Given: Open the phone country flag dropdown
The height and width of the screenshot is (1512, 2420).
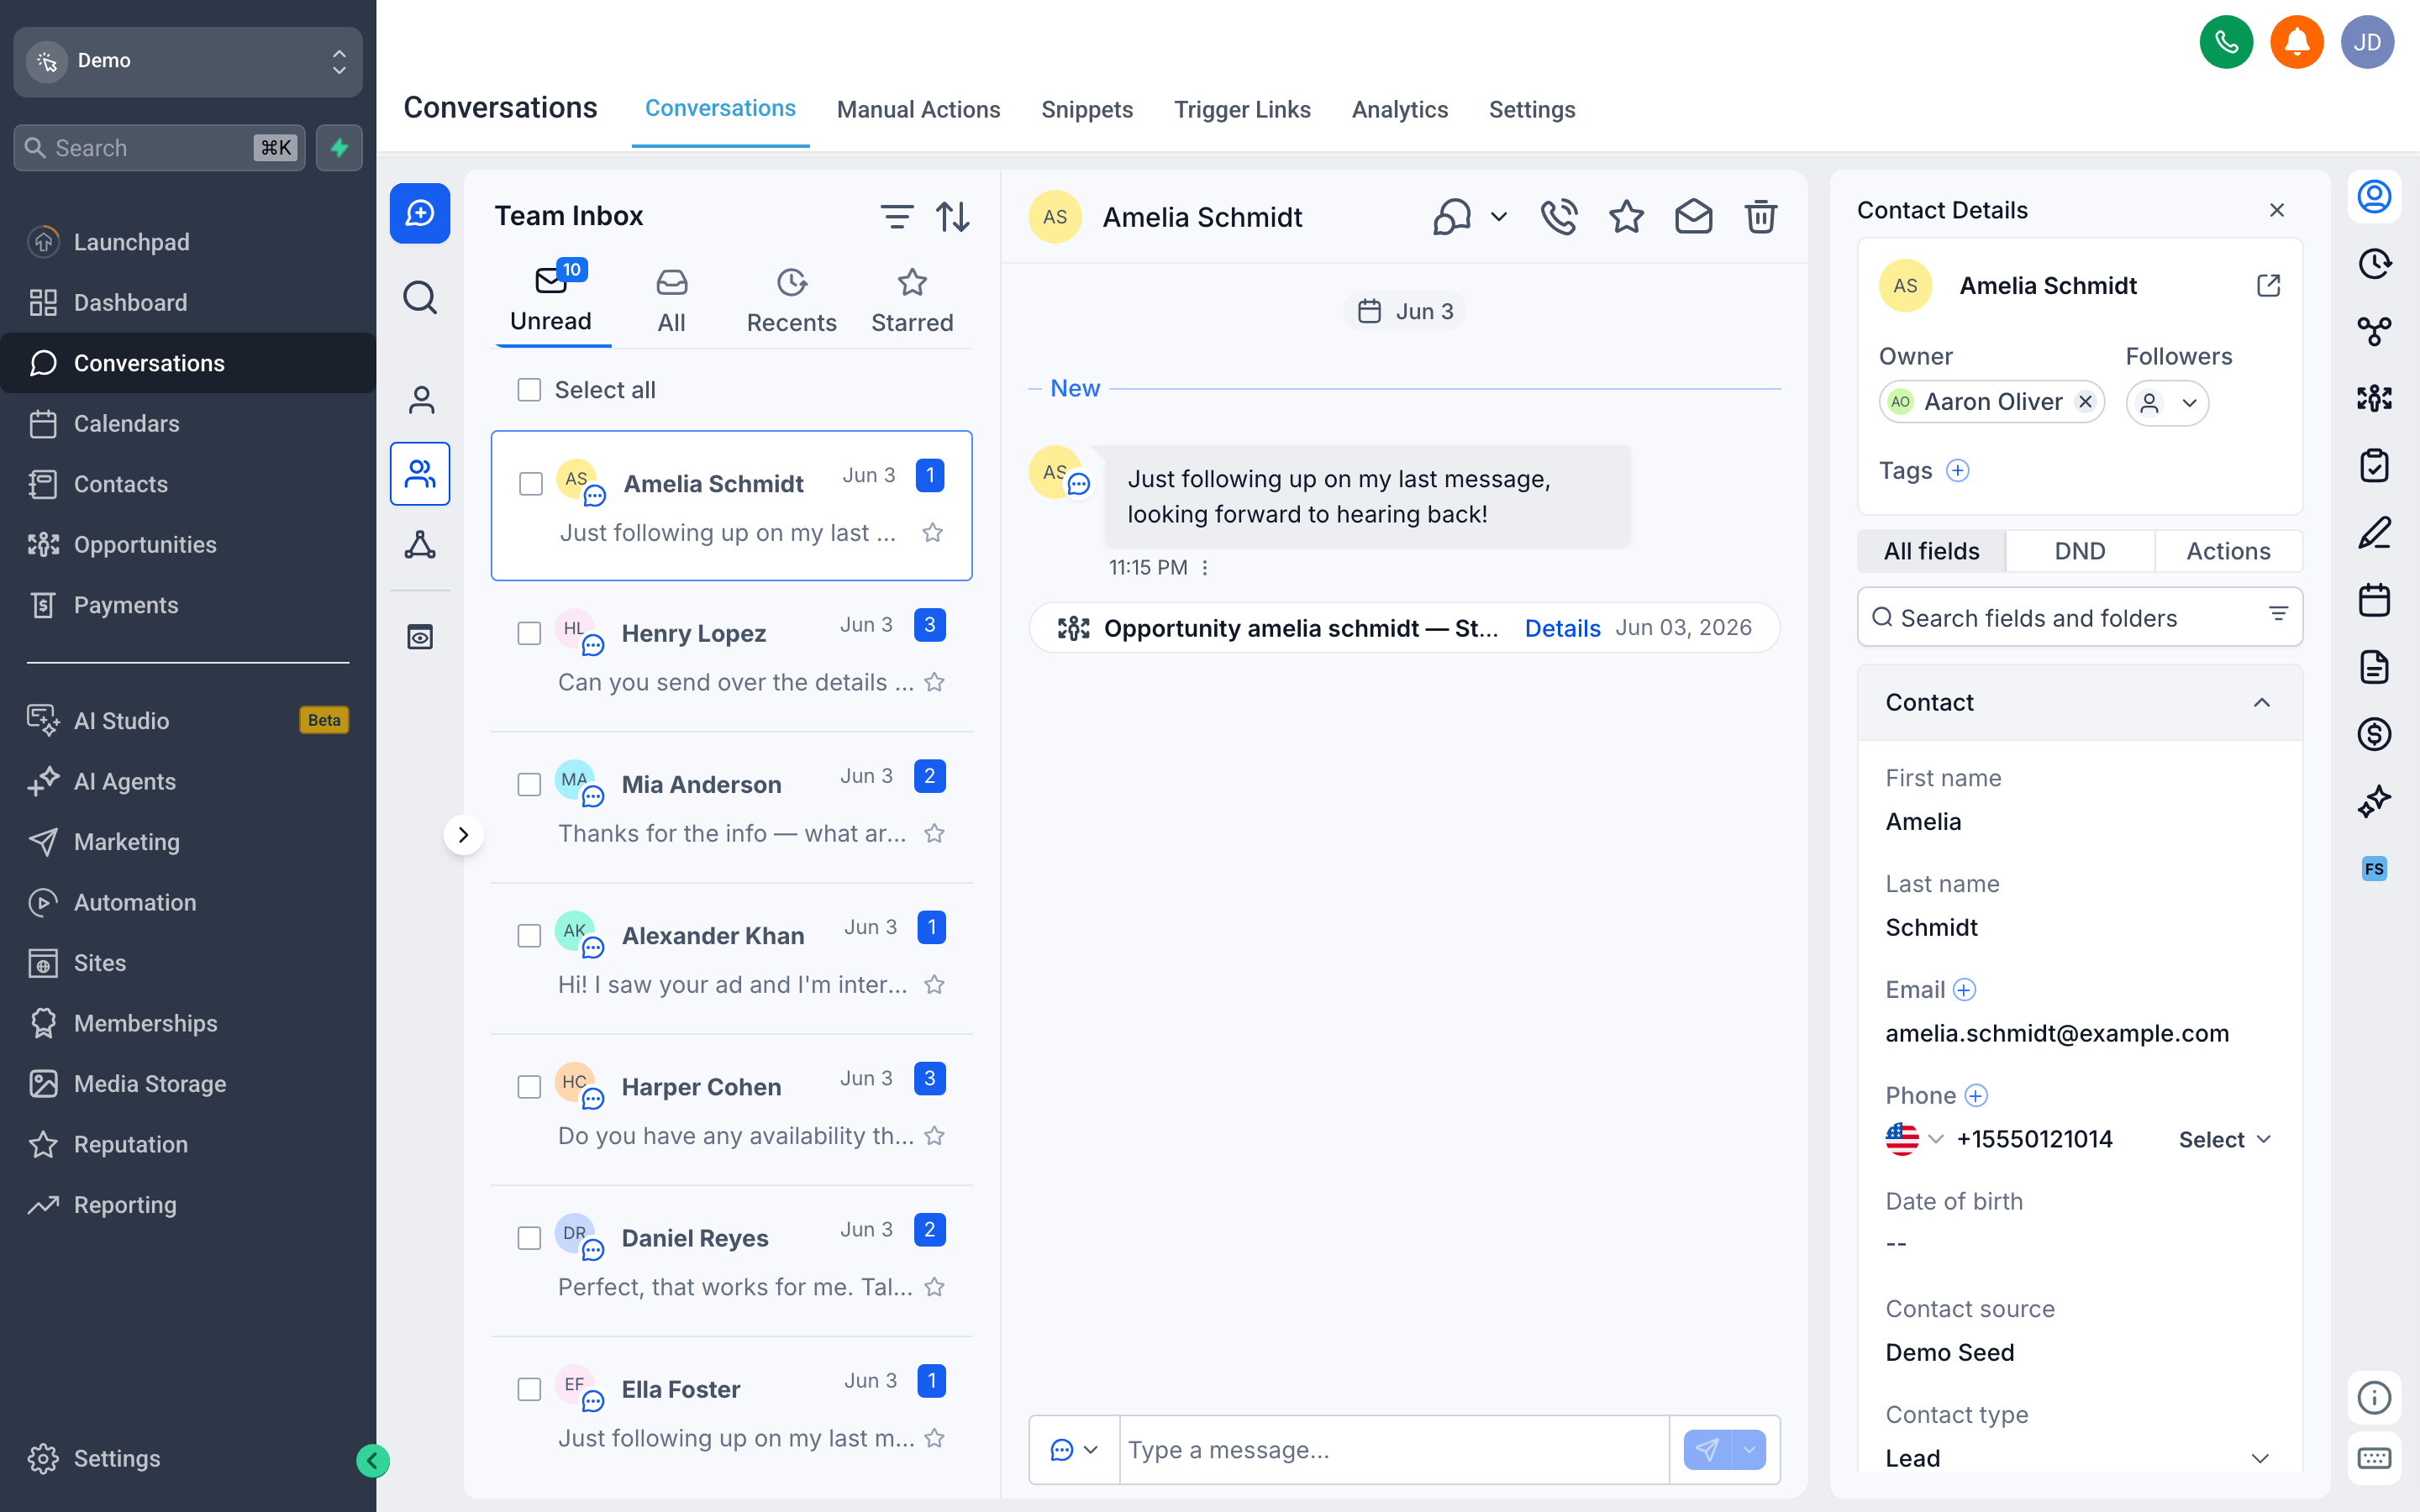Looking at the screenshot, I should pos(1914,1139).
